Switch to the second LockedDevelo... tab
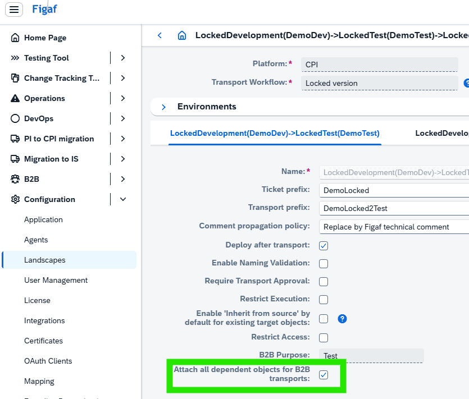469x399 pixels. tap(442, 133)
